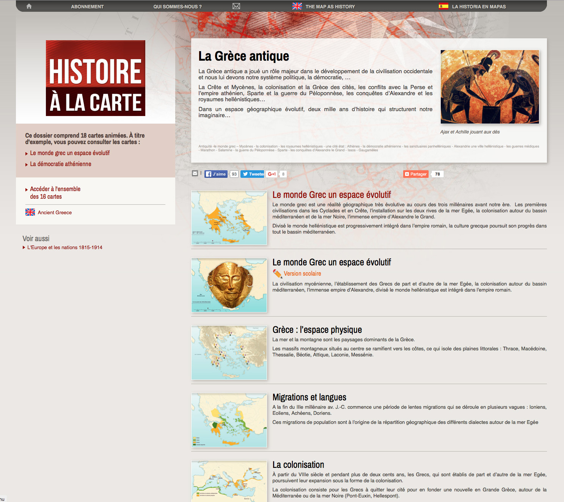Click the UK flag beside Ancient Greece
The height and width of the screenshot is (502, 564).
click(30, 212)
